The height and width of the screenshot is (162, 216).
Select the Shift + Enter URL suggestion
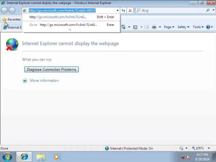pos(72,17)
